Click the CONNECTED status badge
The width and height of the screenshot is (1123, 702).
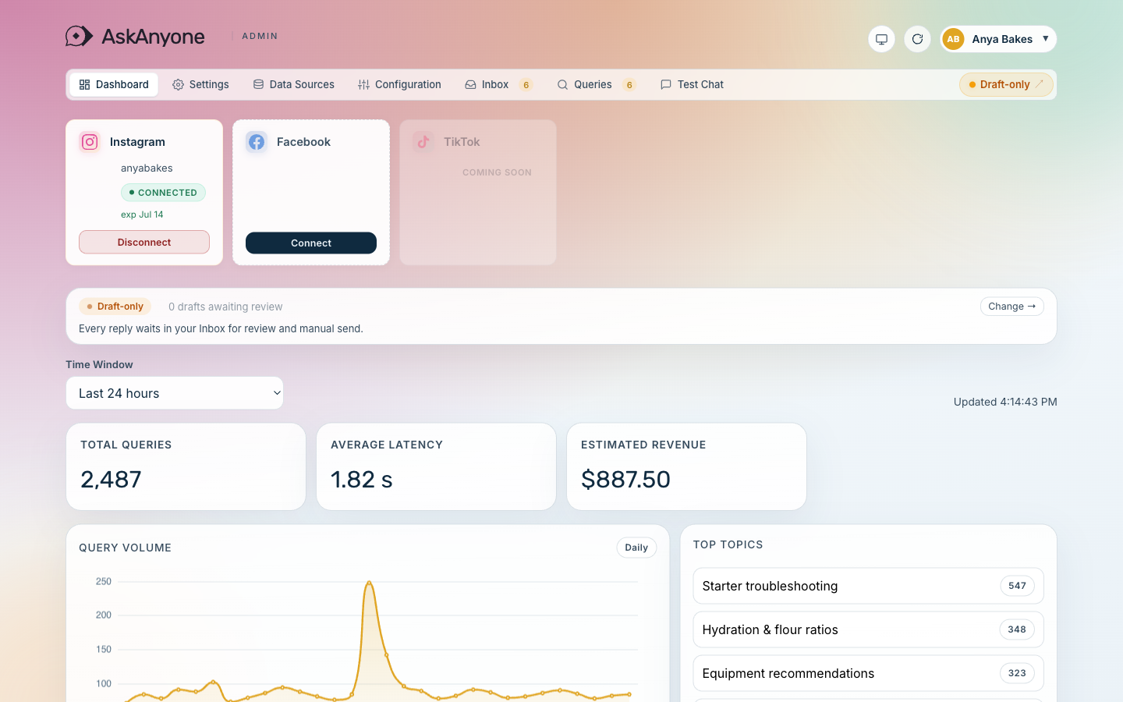point(163,193)
